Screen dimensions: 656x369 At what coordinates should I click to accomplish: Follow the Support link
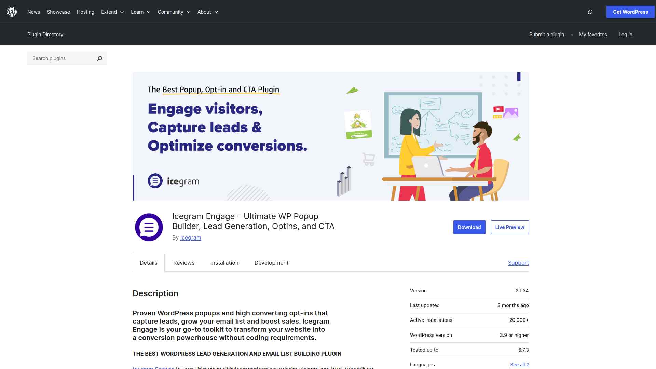point(518,263)
